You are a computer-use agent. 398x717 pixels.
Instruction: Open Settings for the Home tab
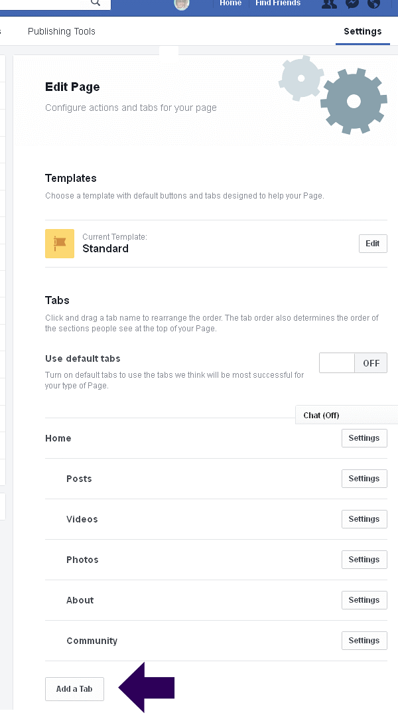click(x=364, y=438)
